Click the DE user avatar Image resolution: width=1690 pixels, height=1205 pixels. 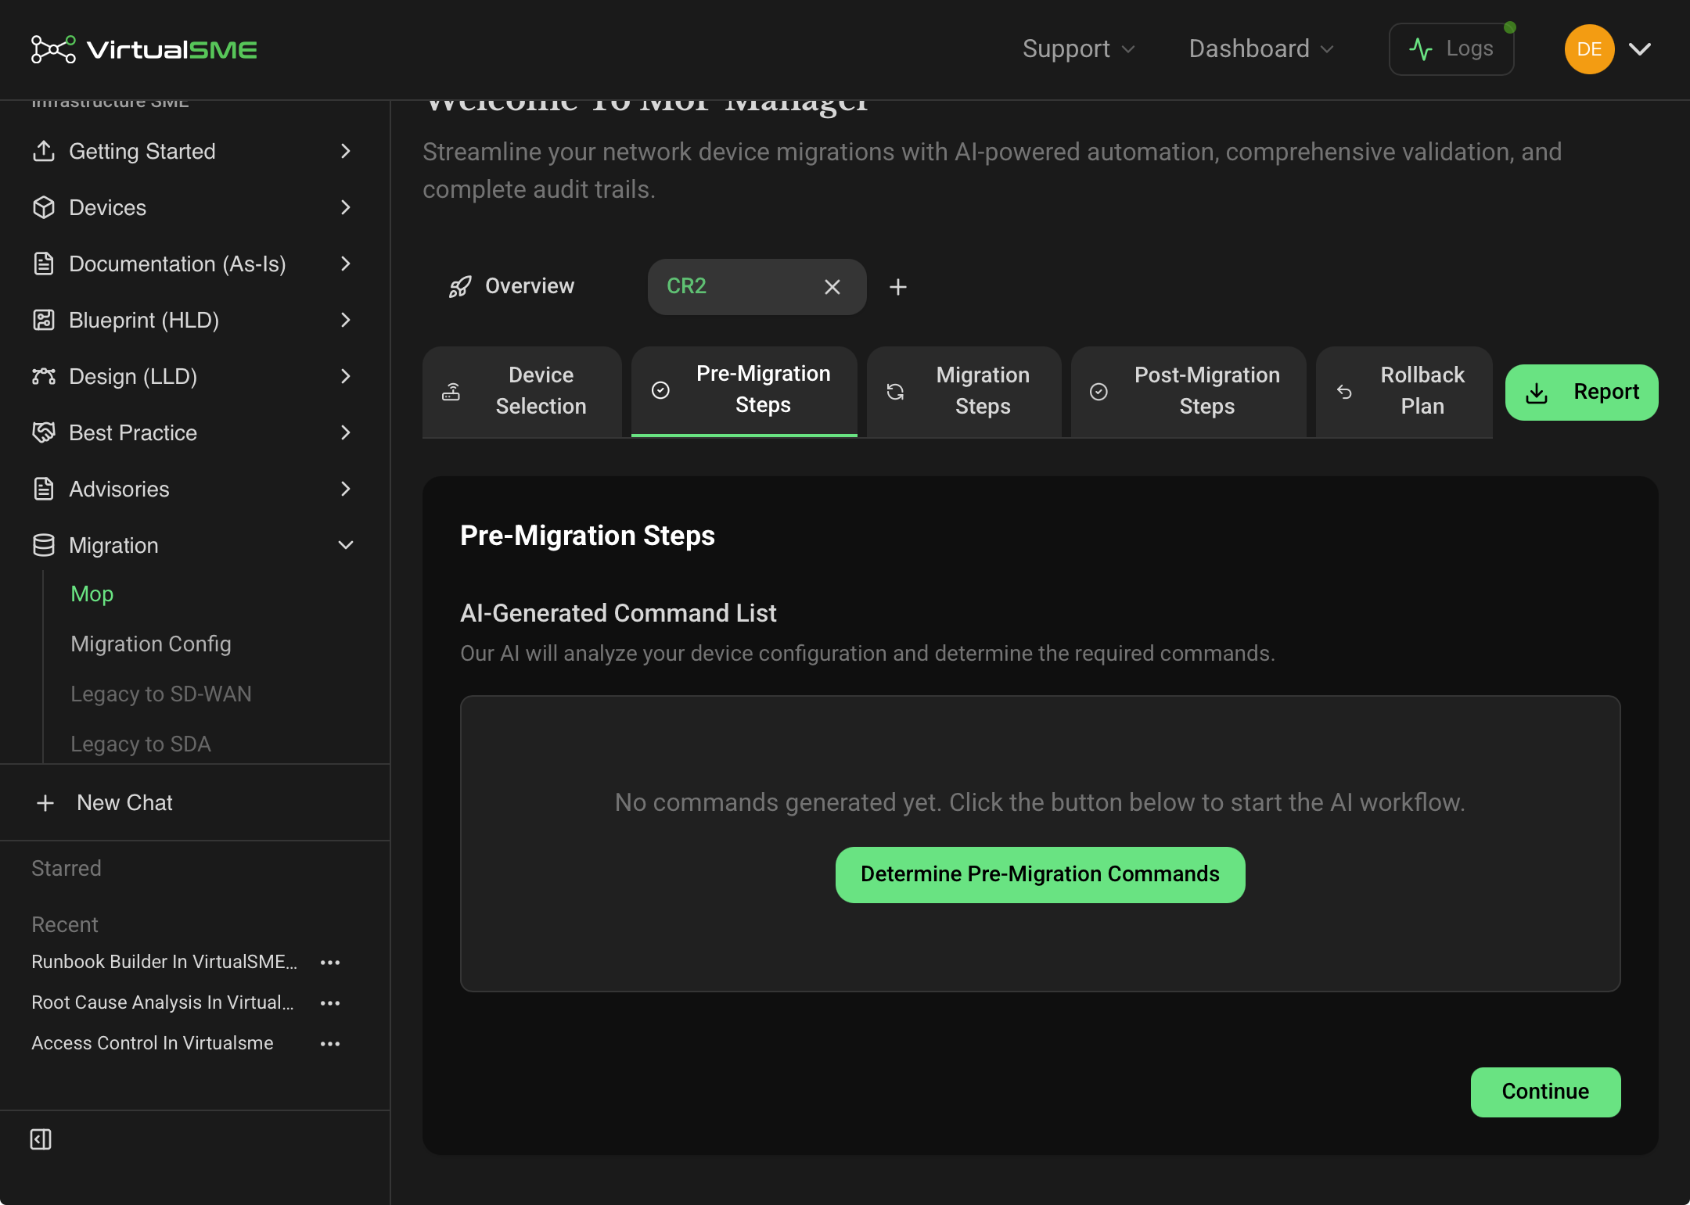1589,49
